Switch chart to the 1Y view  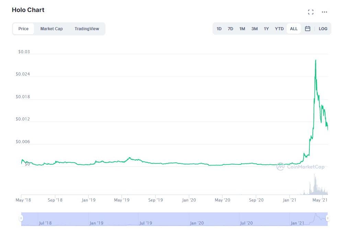(x=266, y=28)
